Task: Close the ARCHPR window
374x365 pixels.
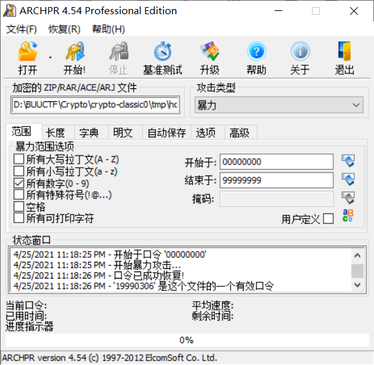Action: coord(354,11)
